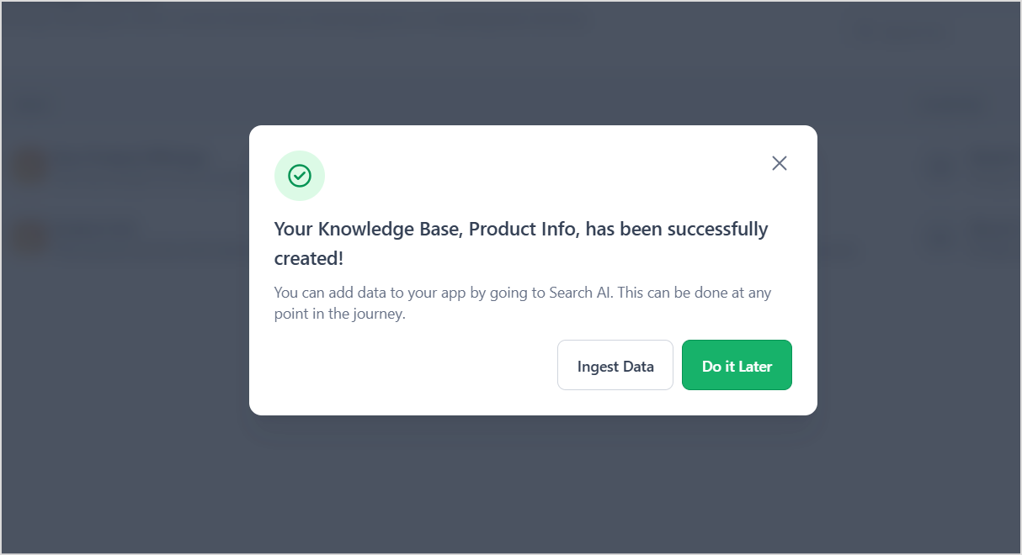Click the first knowledge base icon in the background list
Image resolution: width=1022 pixels, height=555 pixels.
point(30,165)
